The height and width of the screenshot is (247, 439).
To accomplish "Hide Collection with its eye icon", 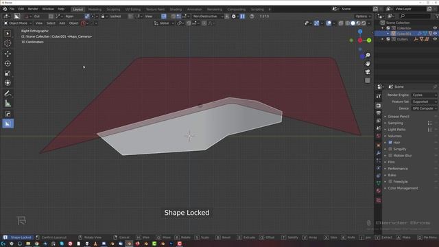I will (x=435, y=28).
